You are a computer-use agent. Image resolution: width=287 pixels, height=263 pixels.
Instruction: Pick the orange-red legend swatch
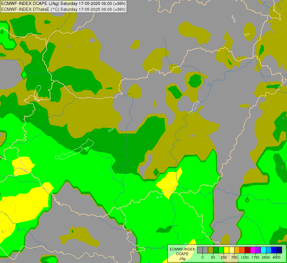pyautogui.click(x=242, y=250)
